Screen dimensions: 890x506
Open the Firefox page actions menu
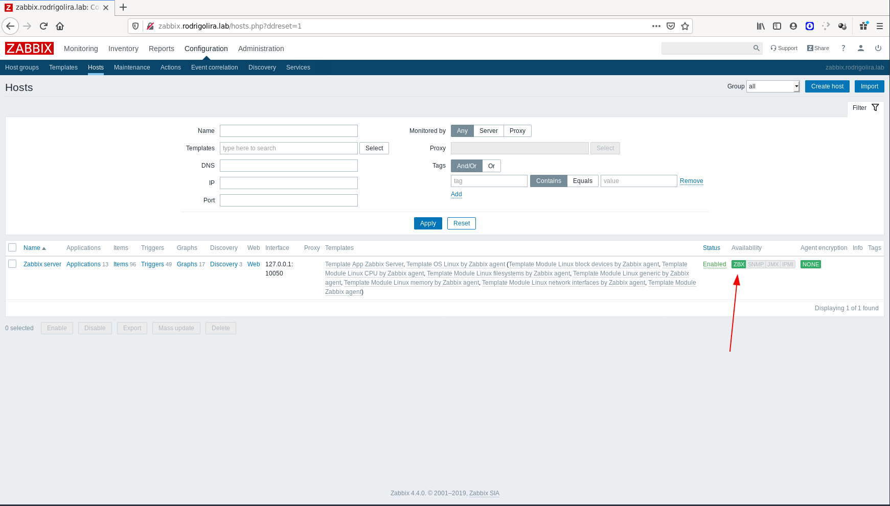(656, 26)
